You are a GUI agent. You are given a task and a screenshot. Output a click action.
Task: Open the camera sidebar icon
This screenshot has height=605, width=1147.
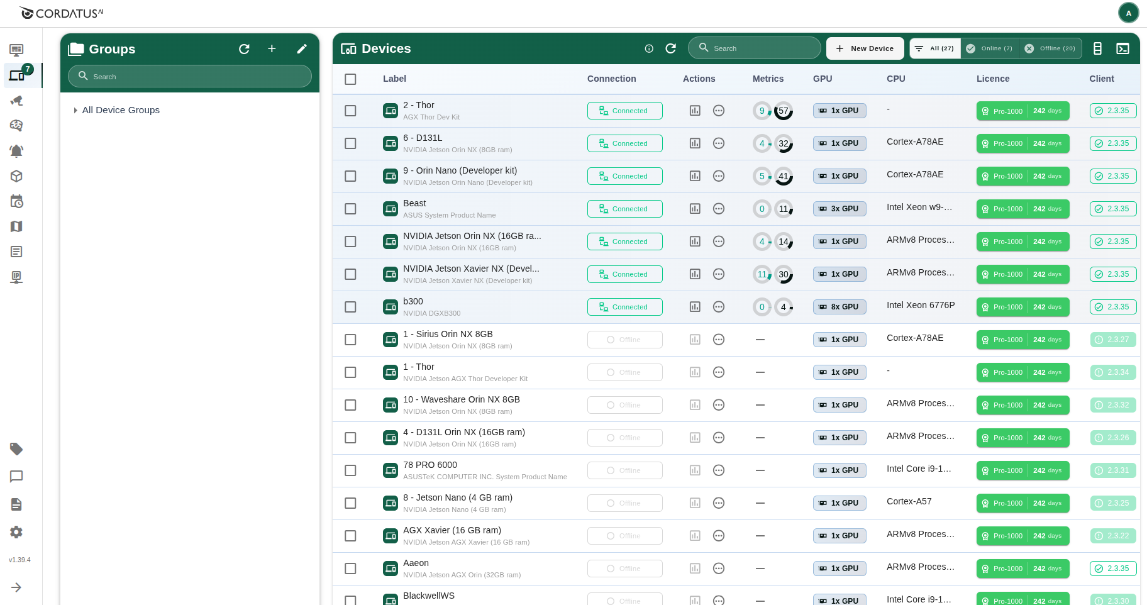(x=16, y=101)
